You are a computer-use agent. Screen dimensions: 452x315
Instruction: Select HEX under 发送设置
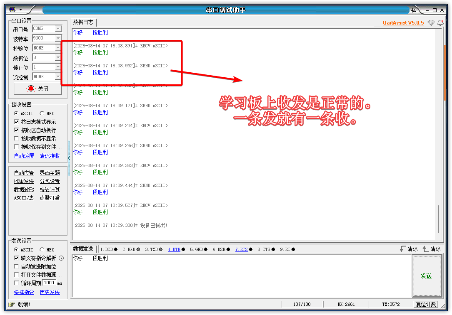click(x=47, y=250)
